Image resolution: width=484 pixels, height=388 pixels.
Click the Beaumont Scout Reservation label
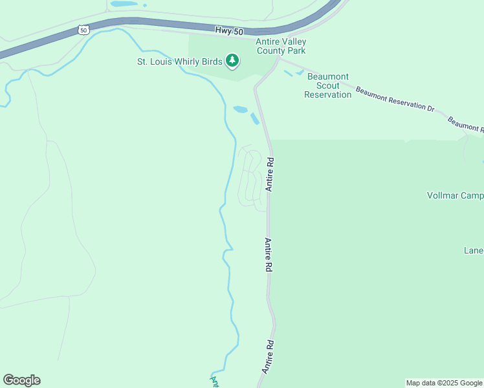pos(328,85)
